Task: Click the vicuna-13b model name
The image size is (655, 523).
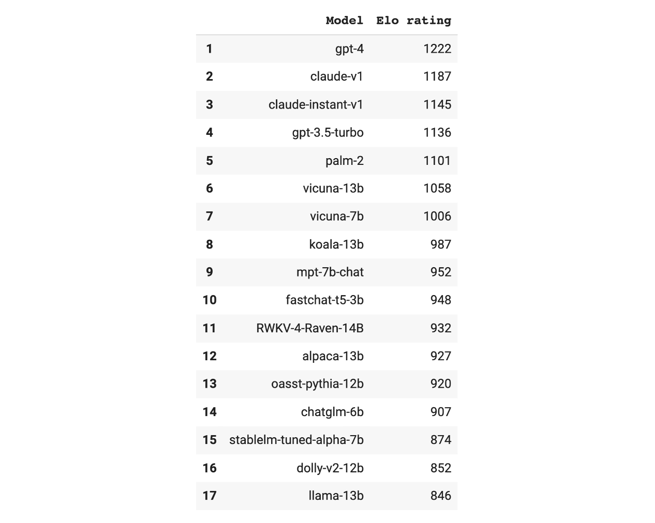Action: coord(333,188)
